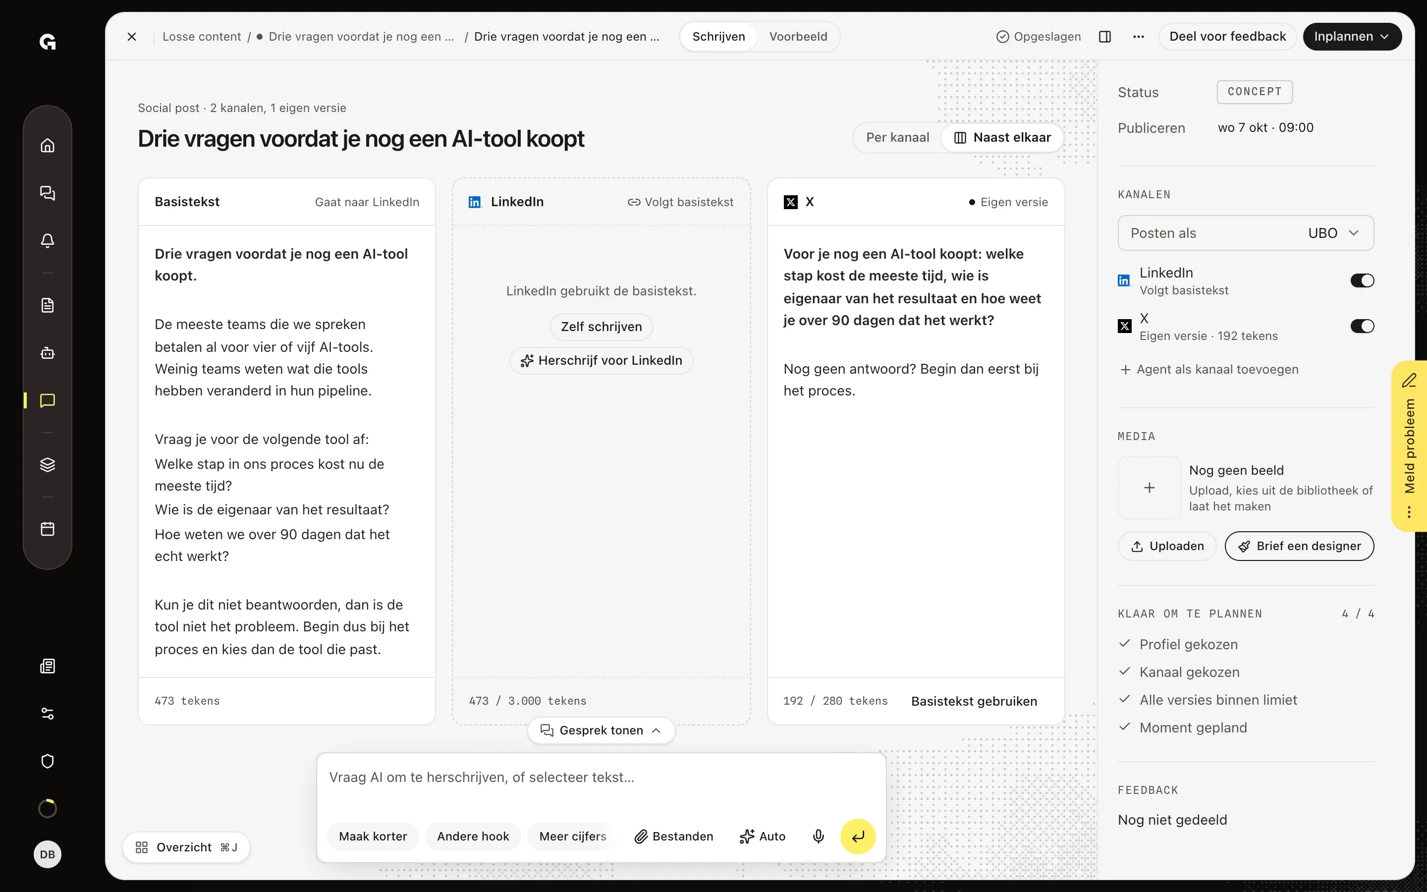Switch to Per kanaal view
Image resolution: width=1427 pixels, height=892 pixels.
click(x=897, y=137)
